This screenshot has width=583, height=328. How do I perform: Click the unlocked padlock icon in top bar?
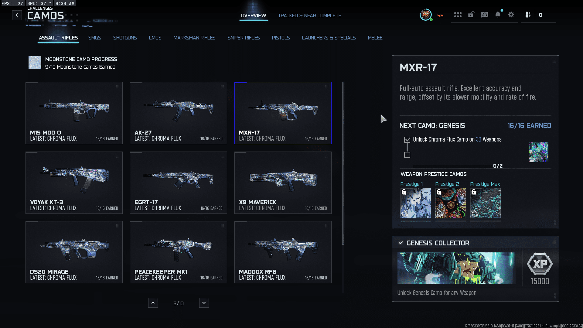click(471, 15)
